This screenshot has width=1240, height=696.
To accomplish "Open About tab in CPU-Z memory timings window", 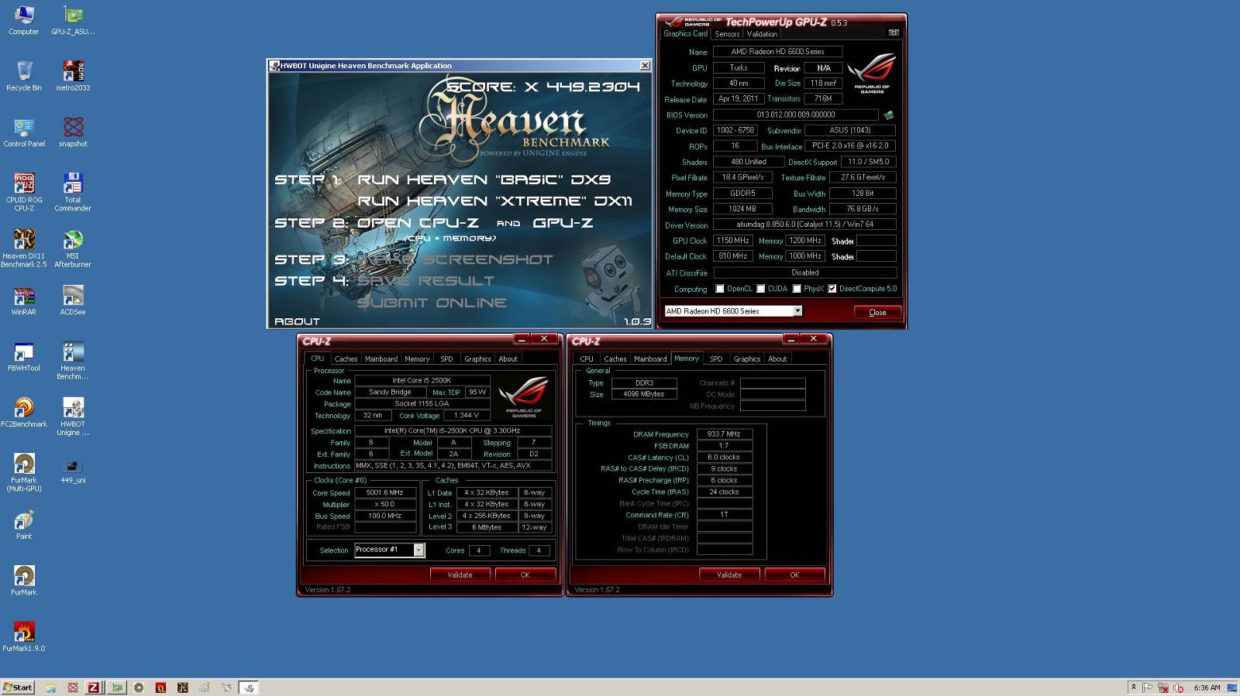I will (777, 358).
